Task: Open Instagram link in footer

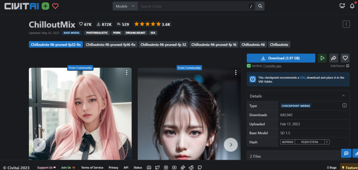Action: click(x=166, y=168)
